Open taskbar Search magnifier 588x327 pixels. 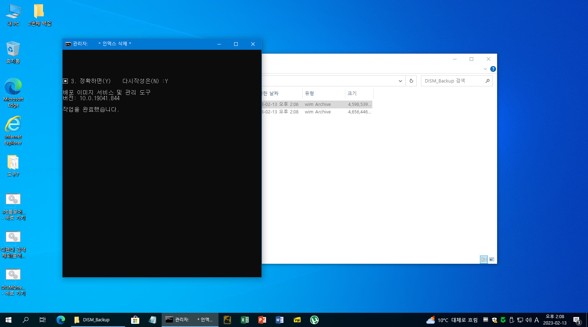[26, 320]
